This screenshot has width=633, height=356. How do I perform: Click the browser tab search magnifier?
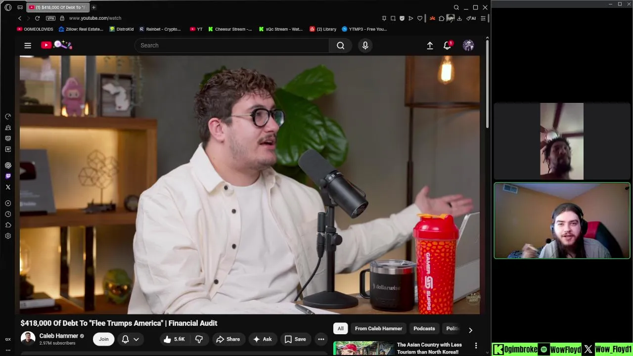point(456,7)
